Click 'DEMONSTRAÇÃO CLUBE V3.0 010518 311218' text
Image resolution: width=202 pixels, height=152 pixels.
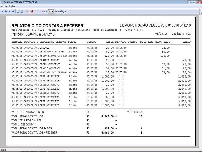pos(155,25)
